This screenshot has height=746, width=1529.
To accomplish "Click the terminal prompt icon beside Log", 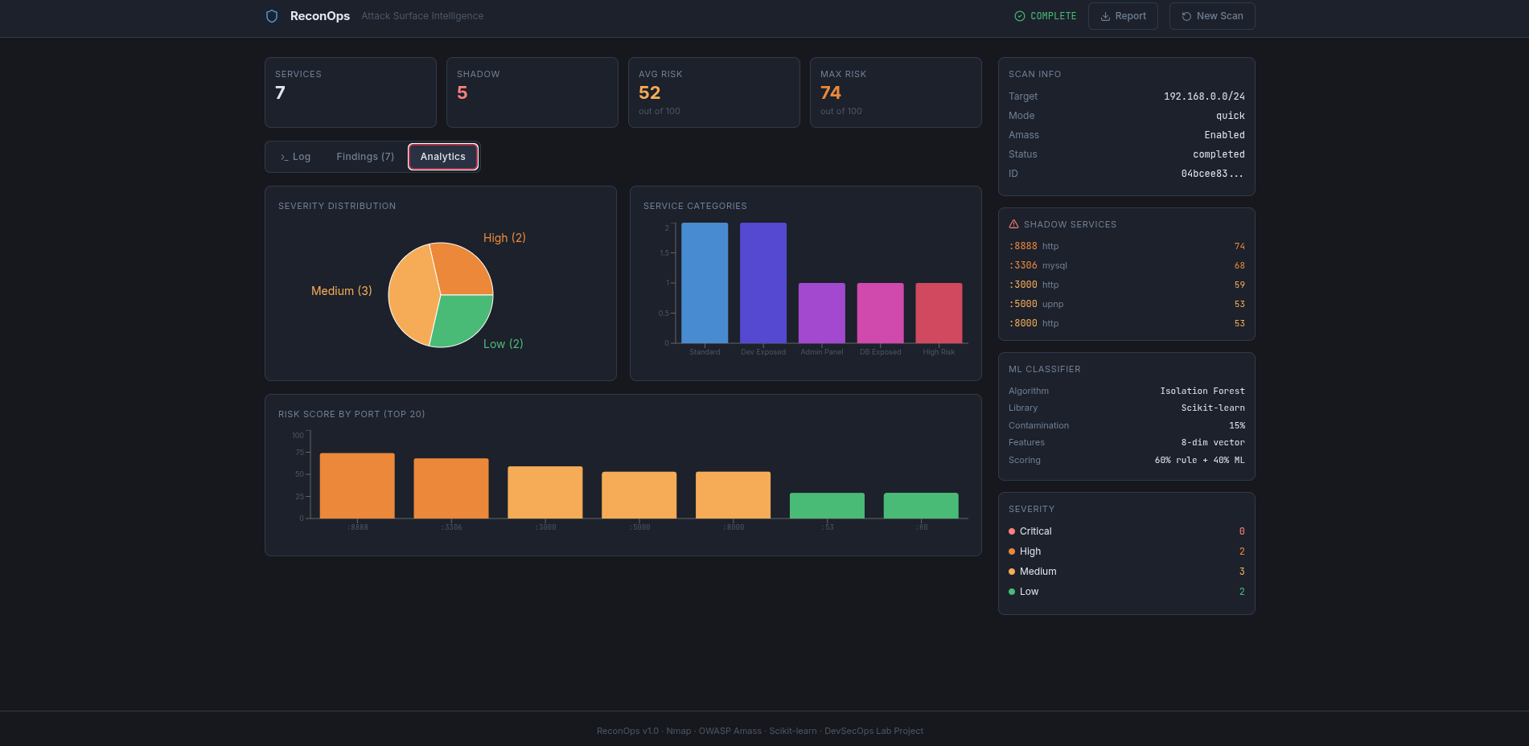I will pos(284,157).
